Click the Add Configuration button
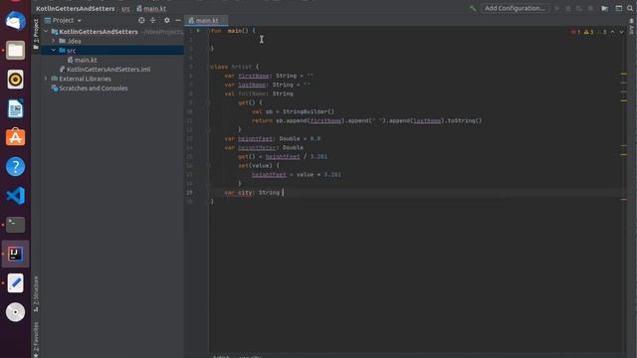This screenshot has width=637, height=358. [x=515, y=8]
